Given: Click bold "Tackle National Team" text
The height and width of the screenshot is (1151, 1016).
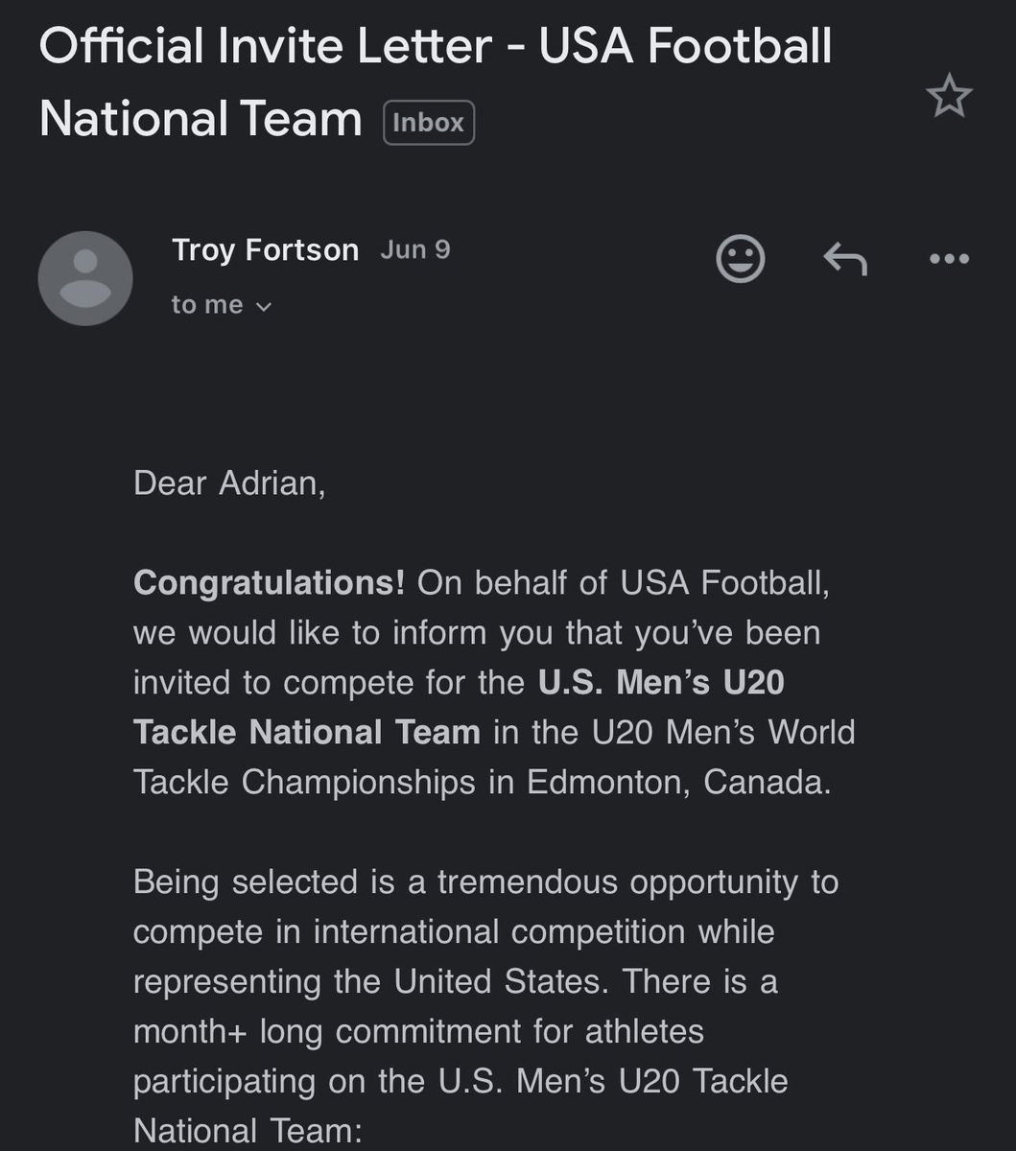Looking at the screenshot, I should click(x=306, y=733).
